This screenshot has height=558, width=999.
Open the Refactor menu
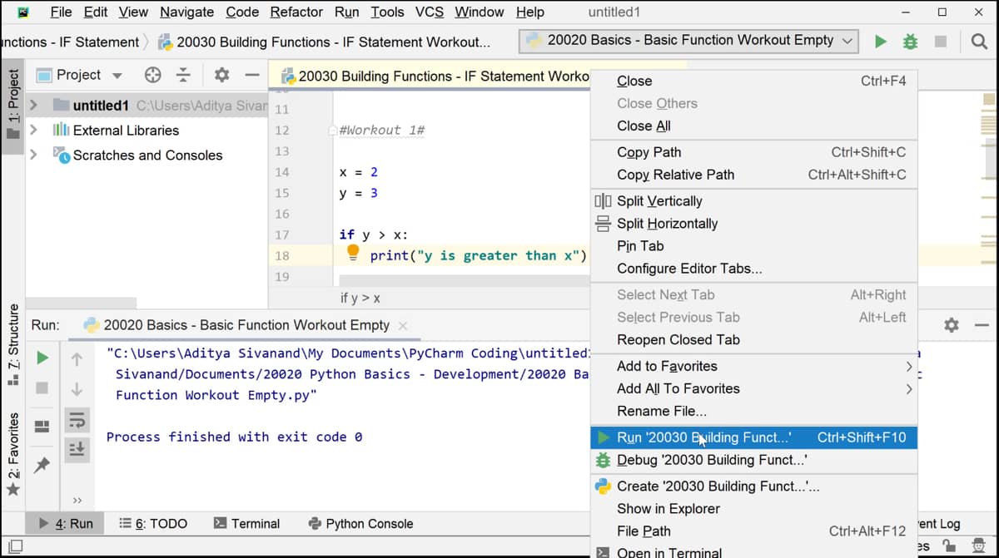pos(296,12)
